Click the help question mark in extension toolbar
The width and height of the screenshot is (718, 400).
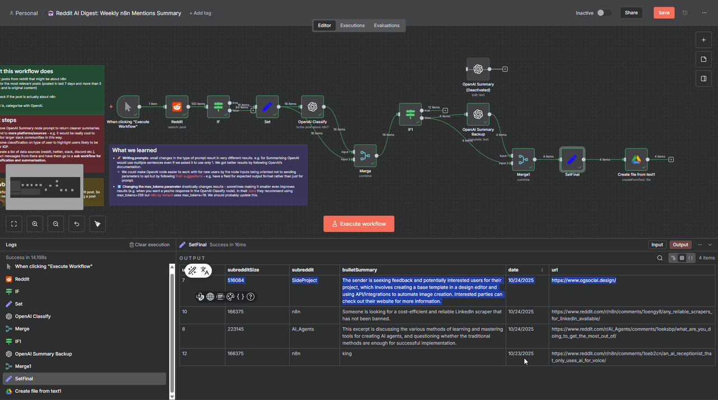[x=251, y=297]
